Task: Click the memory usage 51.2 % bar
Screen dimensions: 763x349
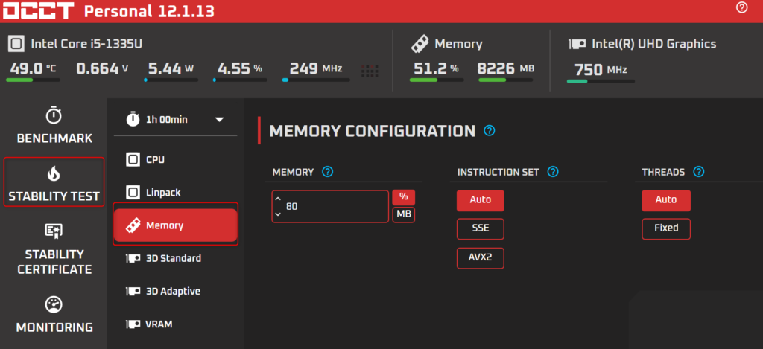Action: (437, 80)
